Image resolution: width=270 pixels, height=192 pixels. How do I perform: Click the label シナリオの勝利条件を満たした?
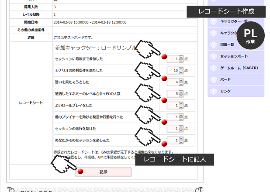[x=79, y=71]
